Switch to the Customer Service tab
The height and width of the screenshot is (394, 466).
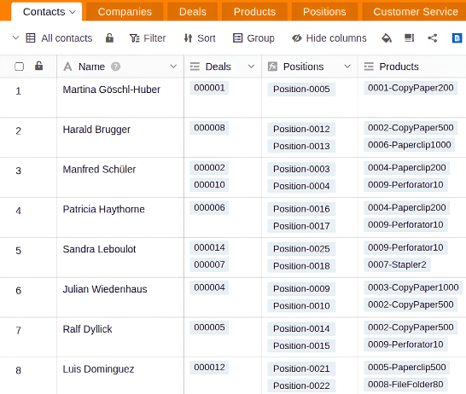pos(415,12)
